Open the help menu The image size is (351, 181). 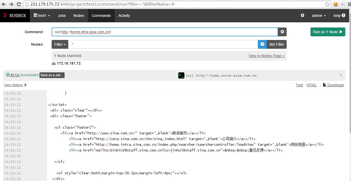[339, 16]
